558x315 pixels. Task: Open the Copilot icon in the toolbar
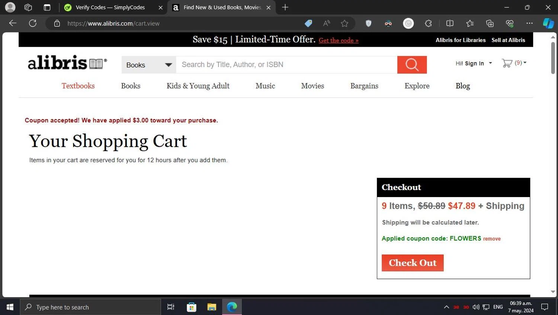coord(548,23)
